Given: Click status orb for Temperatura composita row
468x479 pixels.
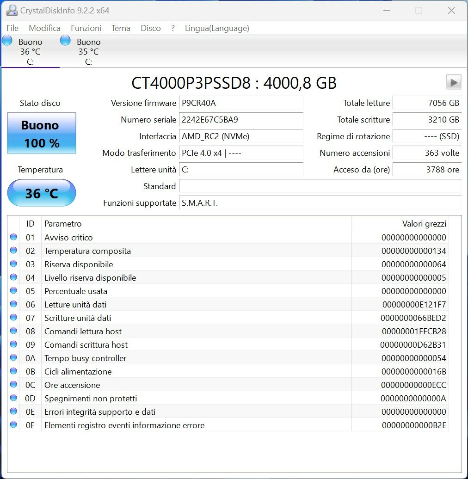Looking at the screenshot, I should pyautogui.click(x=13, y=250).
